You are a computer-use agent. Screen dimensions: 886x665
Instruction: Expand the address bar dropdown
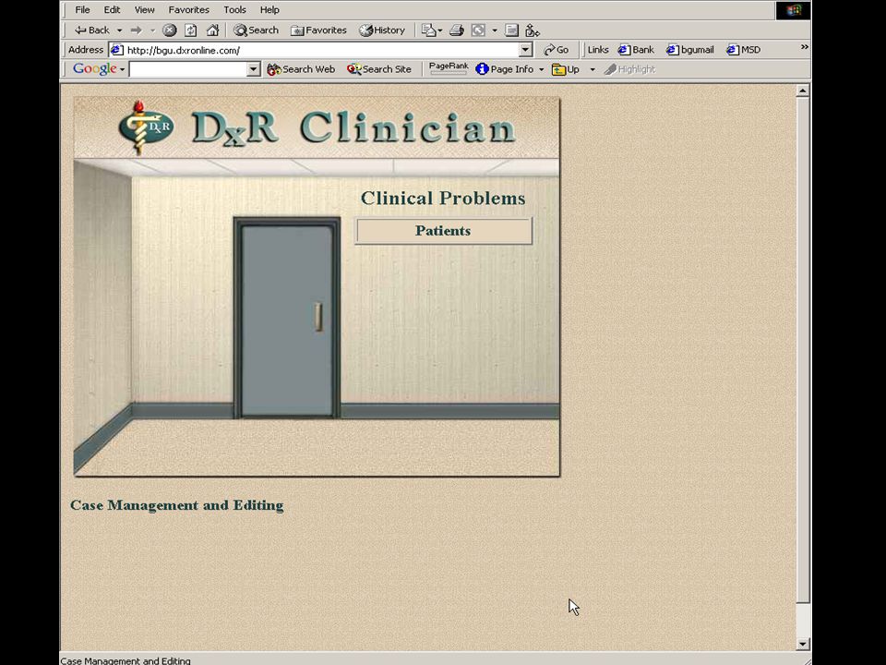525,50
